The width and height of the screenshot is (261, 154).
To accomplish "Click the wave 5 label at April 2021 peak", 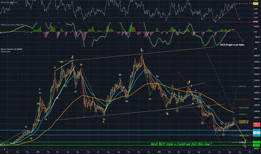I will pos(73,57).
